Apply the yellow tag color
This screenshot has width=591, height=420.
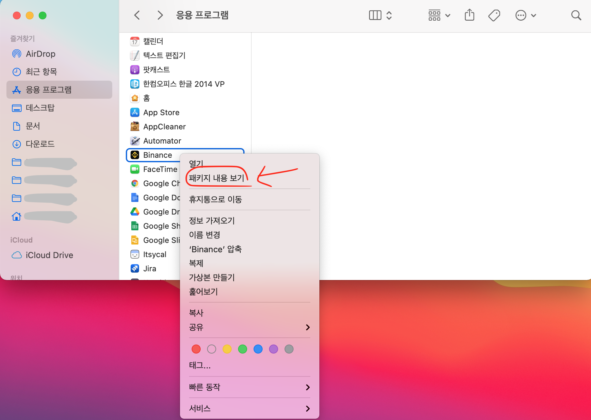coord(227,349)
